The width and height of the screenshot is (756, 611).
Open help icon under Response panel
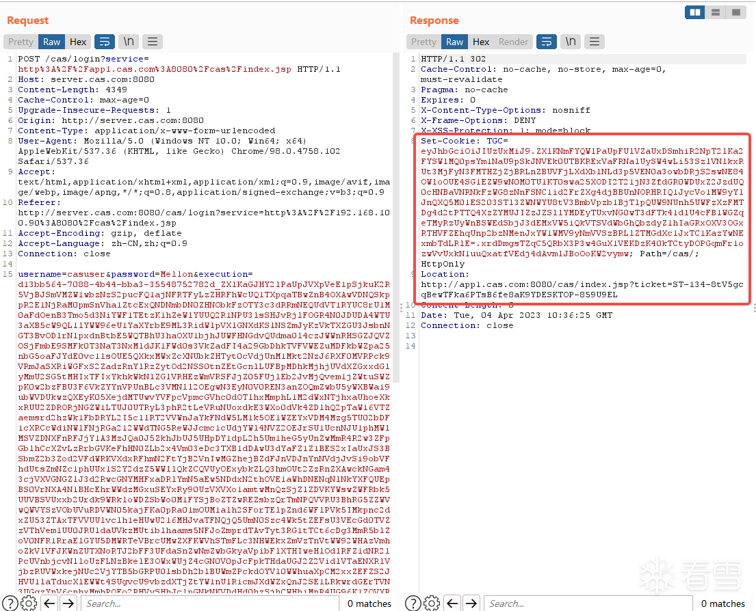[413, 603]
